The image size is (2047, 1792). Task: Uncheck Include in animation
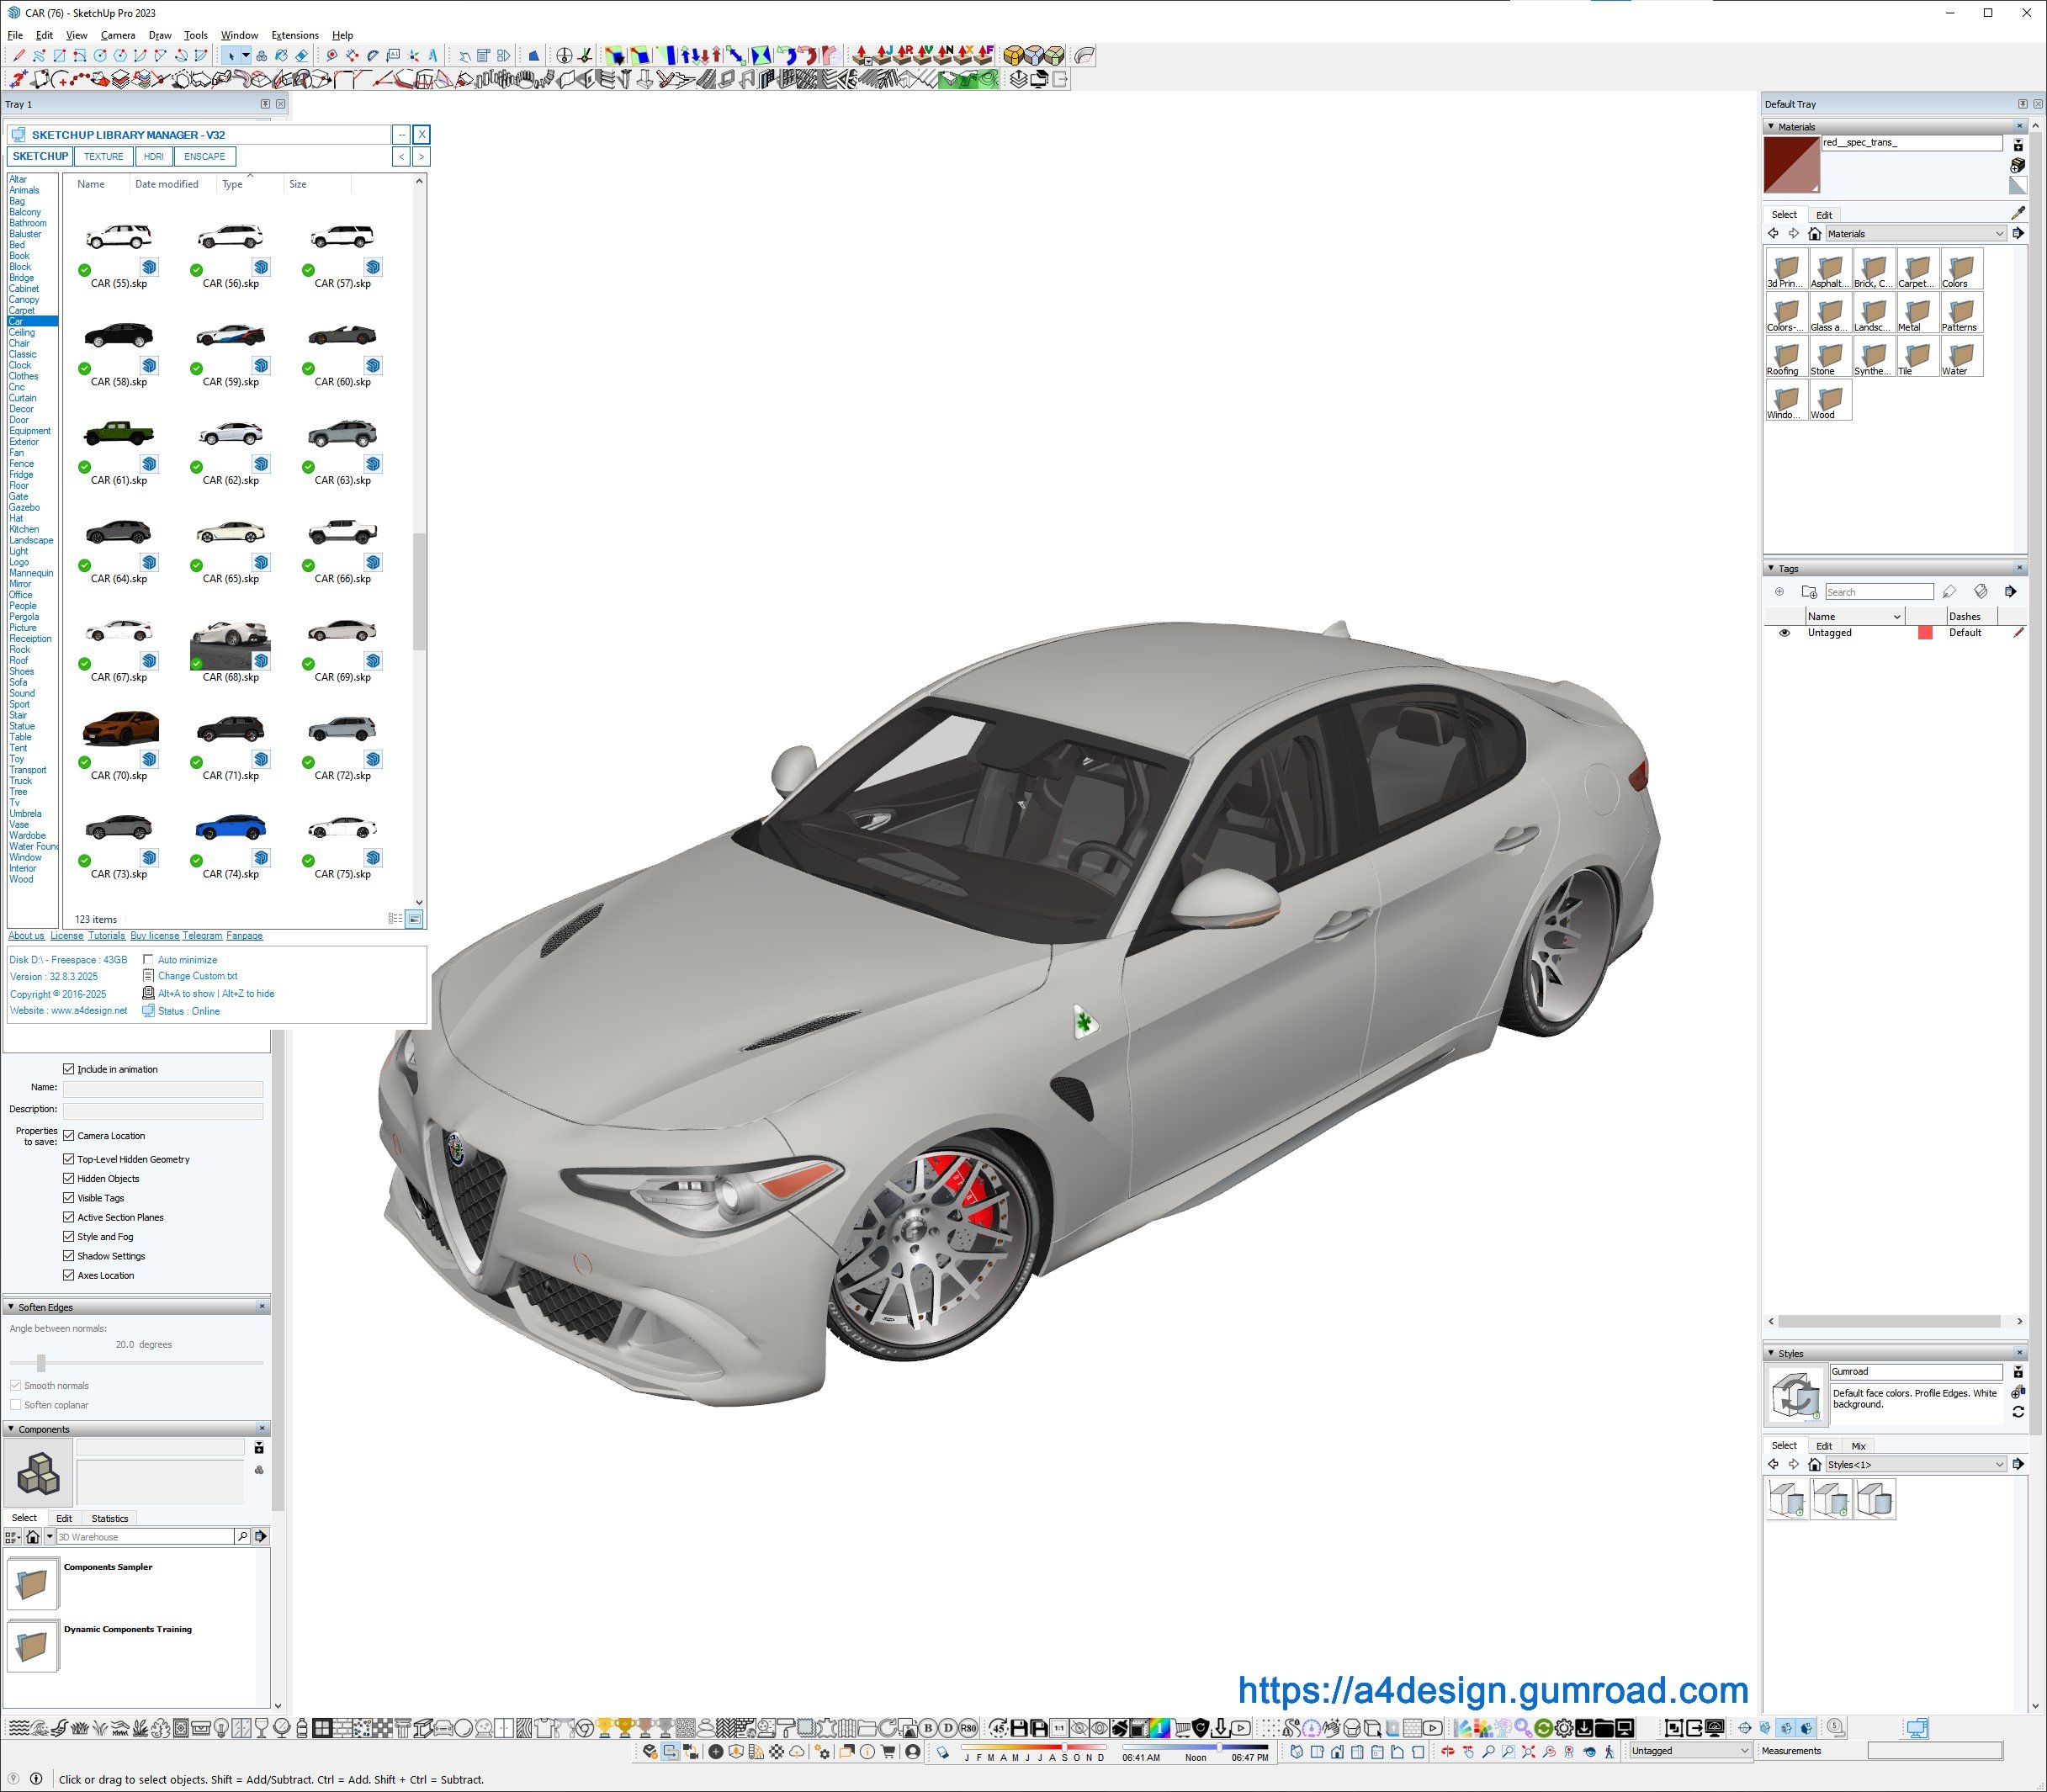point(69,1069)
